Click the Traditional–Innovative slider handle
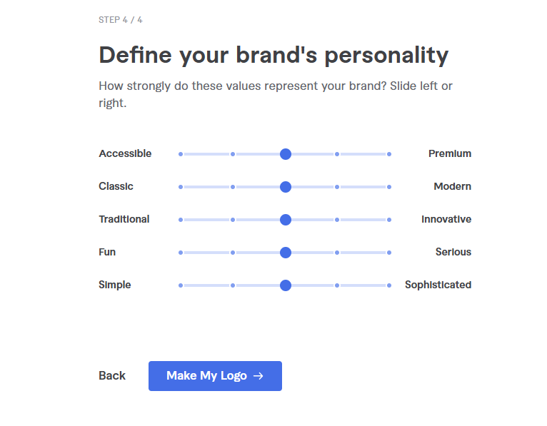Image resolution: width=547 pixels, height=426 pixels. (286, 220)
